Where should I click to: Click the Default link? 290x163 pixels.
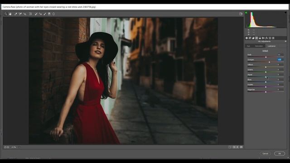click(265, 51)
